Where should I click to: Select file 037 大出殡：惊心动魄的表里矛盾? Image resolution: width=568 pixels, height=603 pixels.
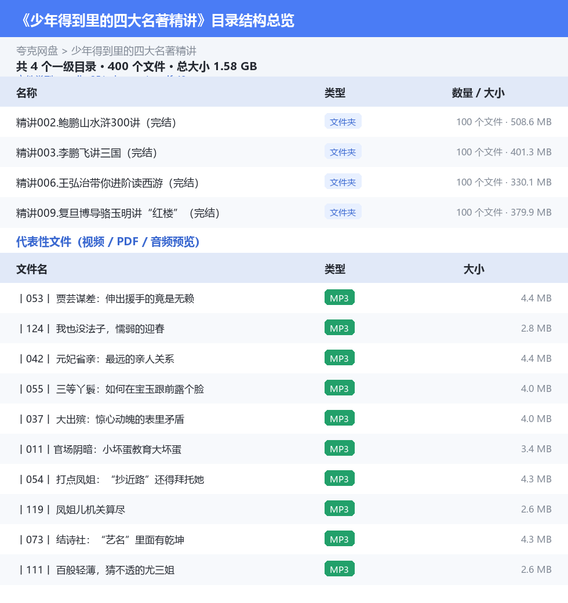[x=101, y=419]
